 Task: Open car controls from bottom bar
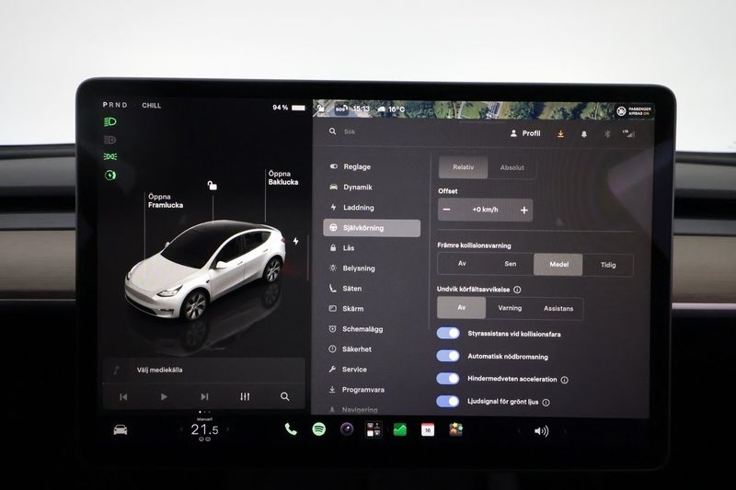(121, 429)
